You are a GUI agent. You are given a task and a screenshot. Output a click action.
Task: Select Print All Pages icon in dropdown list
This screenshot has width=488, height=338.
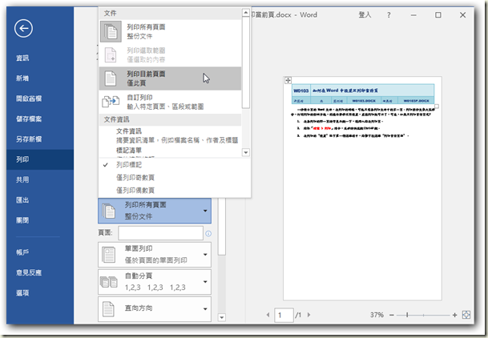(x=111, y=31)
